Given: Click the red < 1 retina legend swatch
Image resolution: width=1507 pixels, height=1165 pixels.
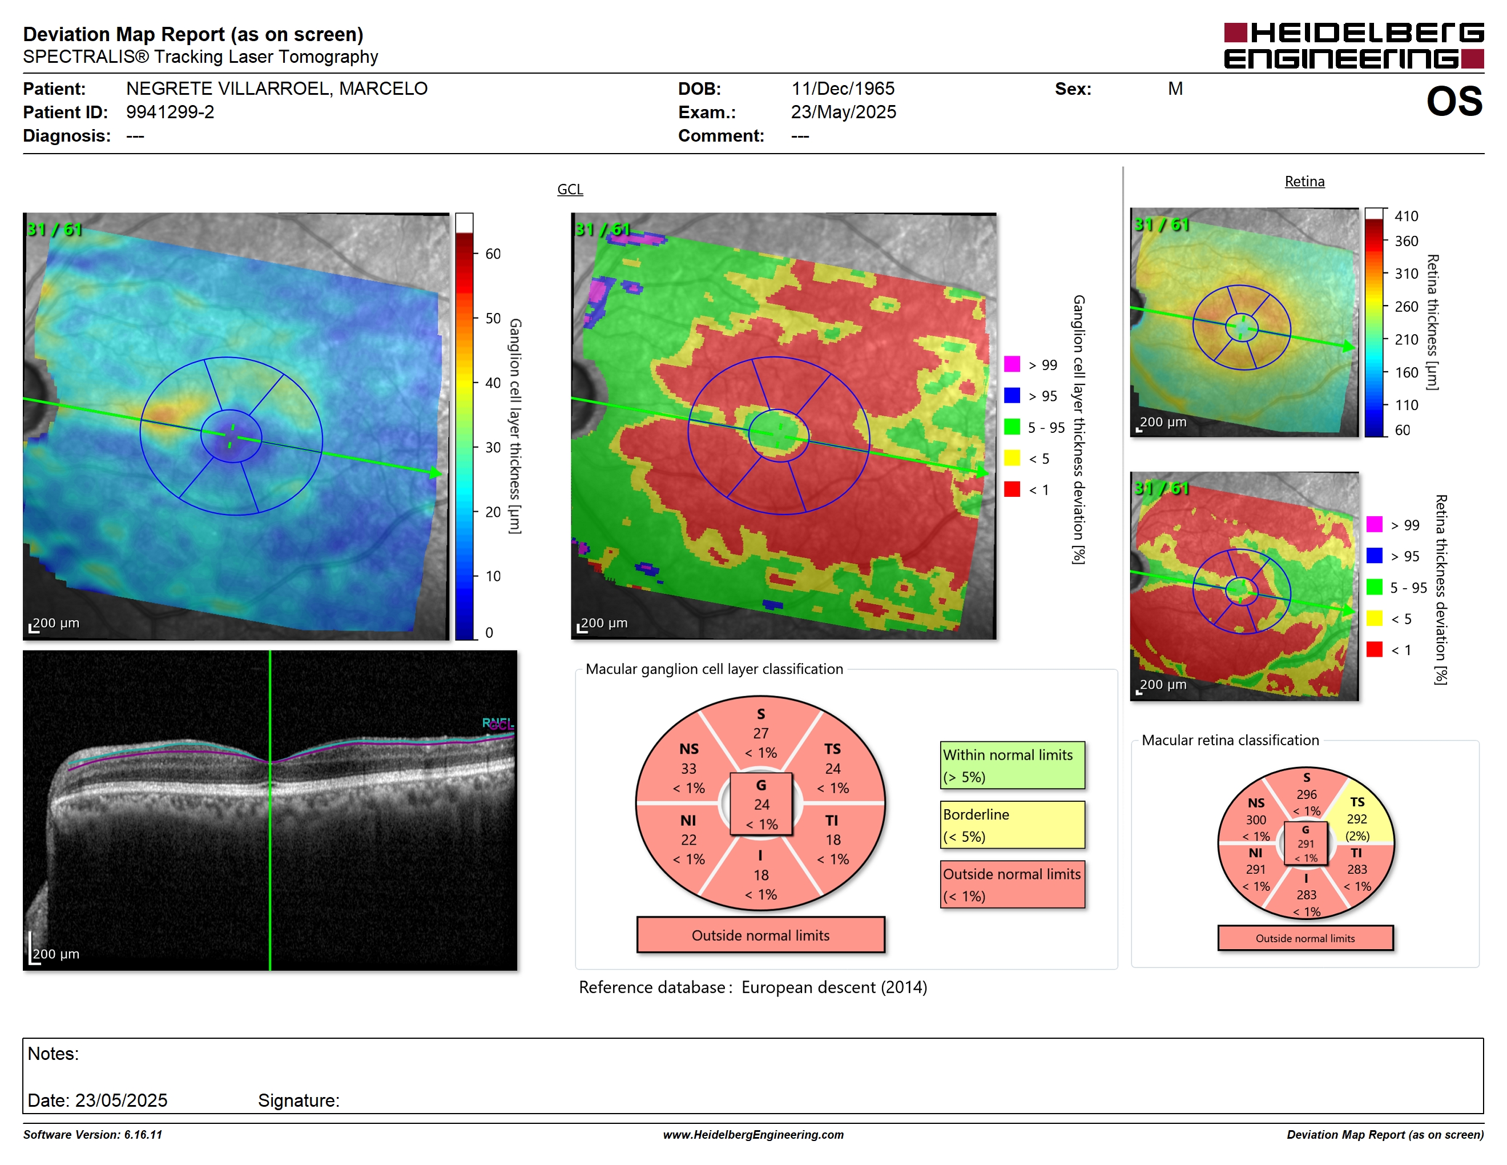Looking at the screenshot, I should [1375, 649].
